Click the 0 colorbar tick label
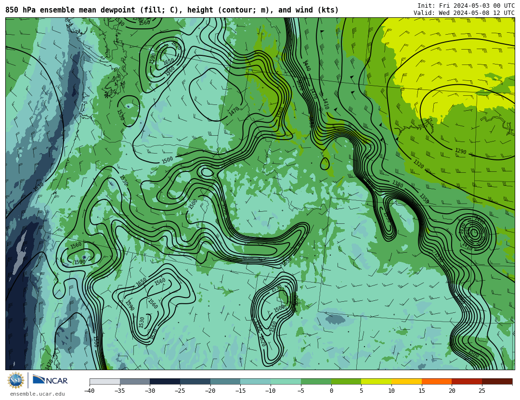520x400 pixels. click(x=331, y=391)
